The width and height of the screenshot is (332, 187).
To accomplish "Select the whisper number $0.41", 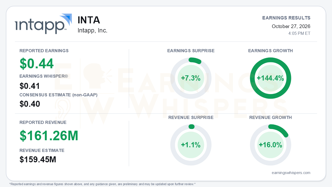I will pos(30,86).
